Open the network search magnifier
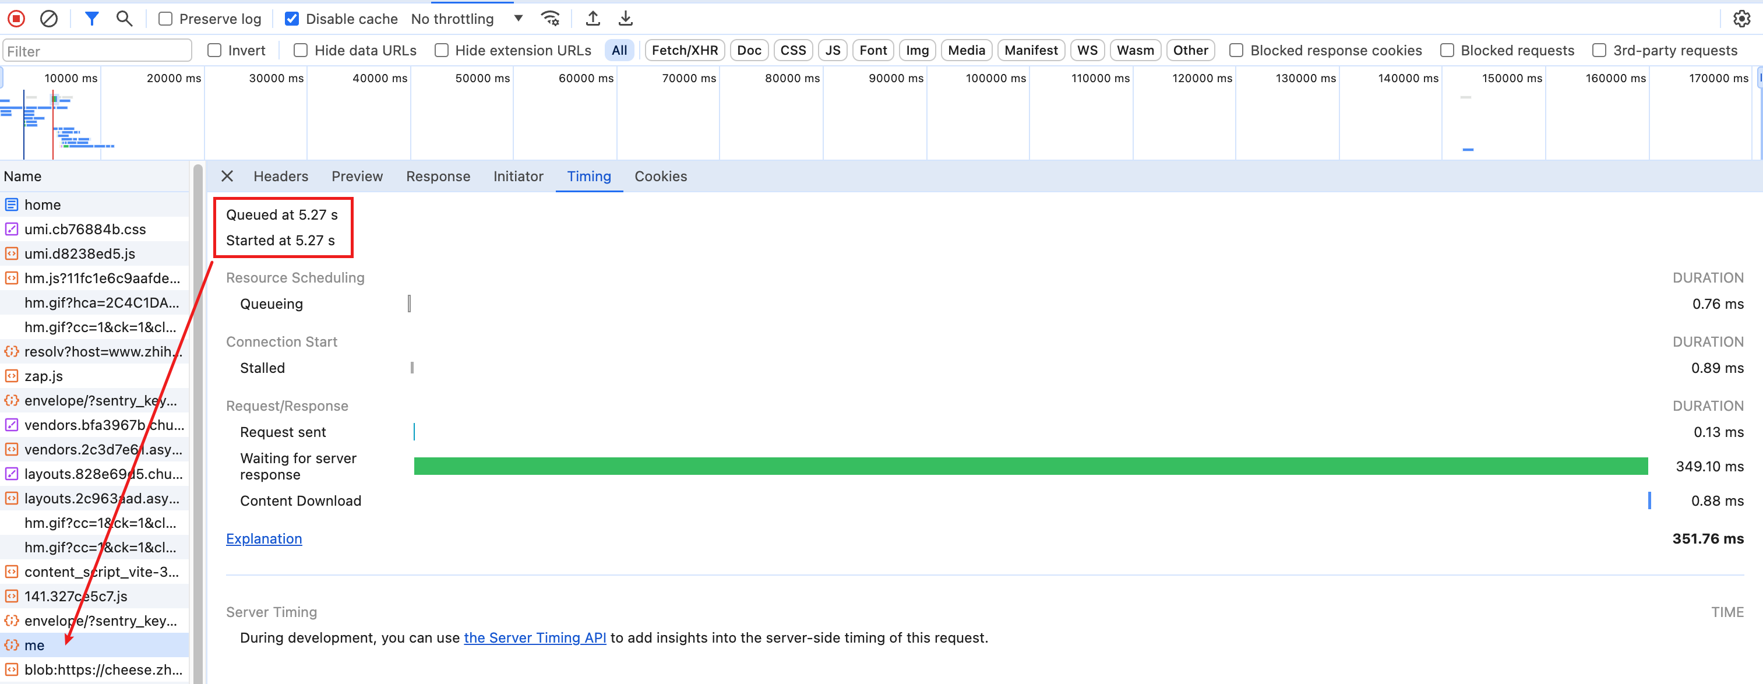The width and height of the screenshot is (1763, 684). [124, 19]
